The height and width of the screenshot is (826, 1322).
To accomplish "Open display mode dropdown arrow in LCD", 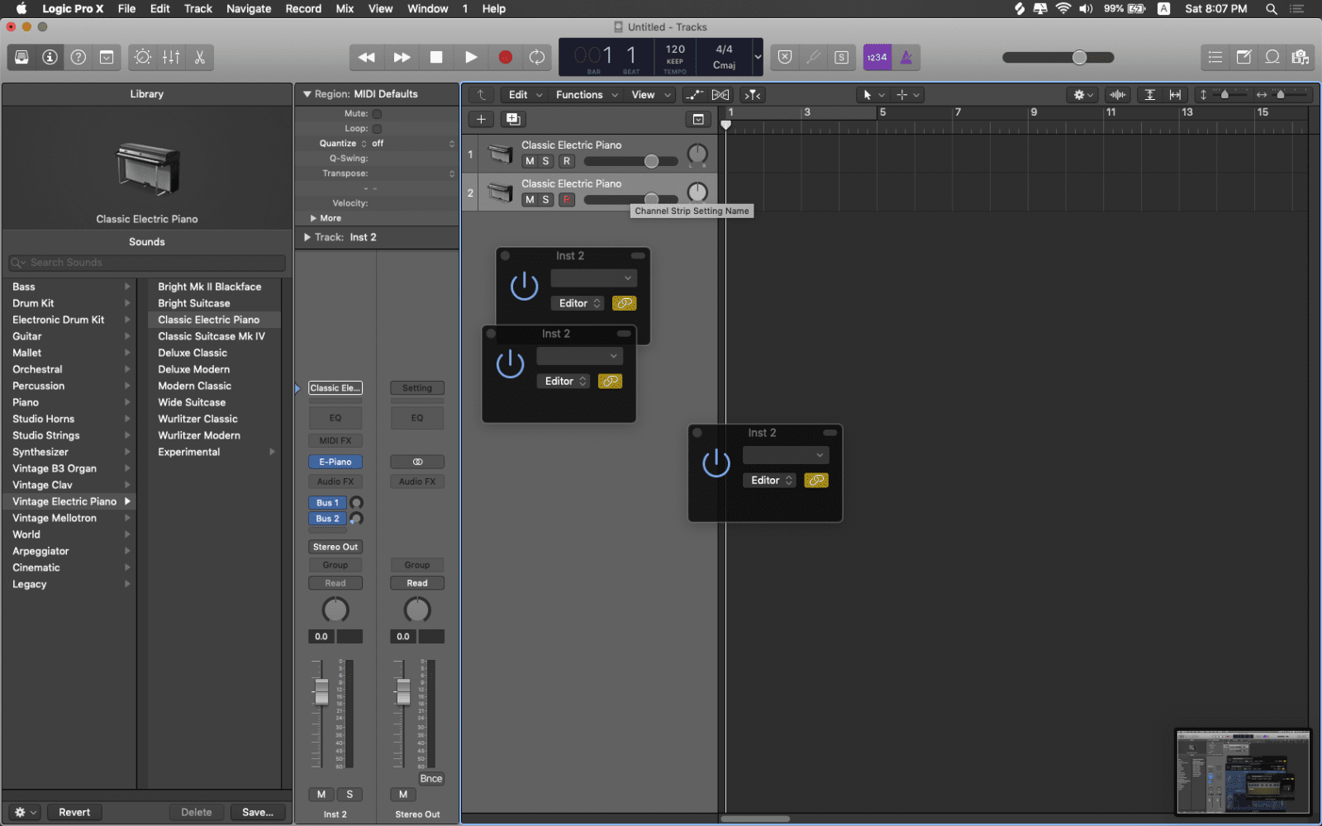I will coord(758,57).
